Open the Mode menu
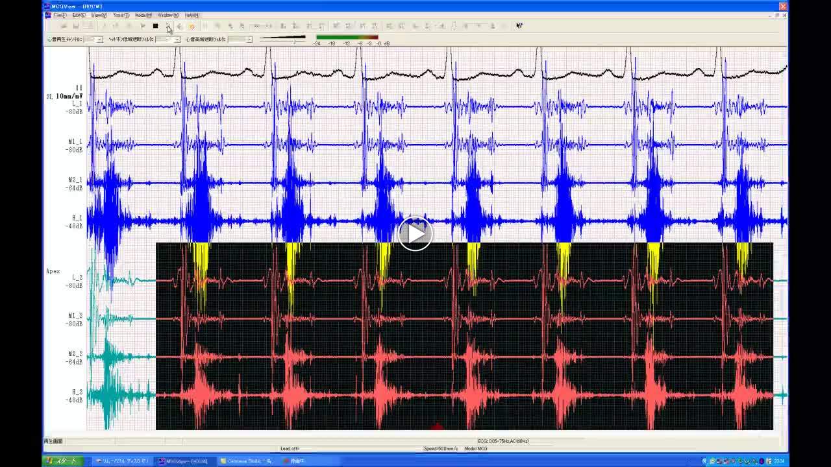831x467 pixels. click(x=143, y=15)
